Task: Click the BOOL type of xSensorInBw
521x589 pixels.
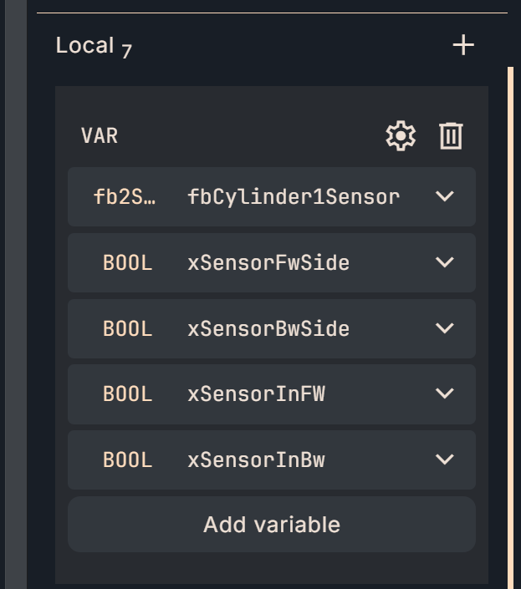Action: click(127, 460)
